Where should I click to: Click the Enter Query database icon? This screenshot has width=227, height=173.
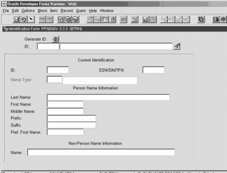[x=61, y=19]
